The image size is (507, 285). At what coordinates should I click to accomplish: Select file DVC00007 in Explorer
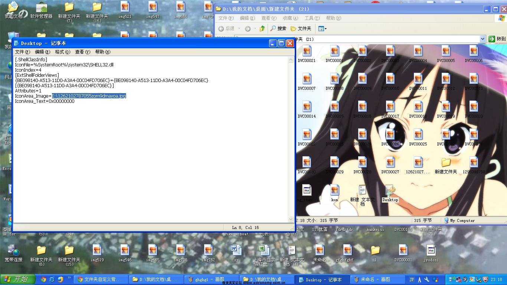click(x=307, y=82)
